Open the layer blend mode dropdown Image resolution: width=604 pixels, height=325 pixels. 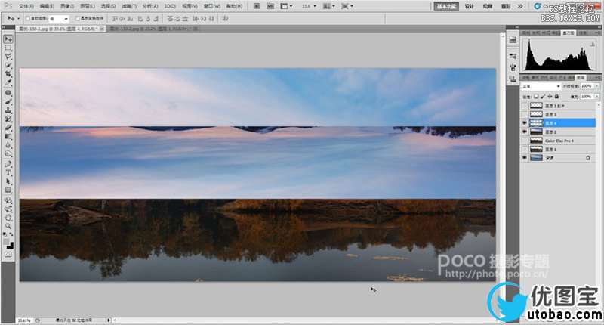[x=541, y=86]
